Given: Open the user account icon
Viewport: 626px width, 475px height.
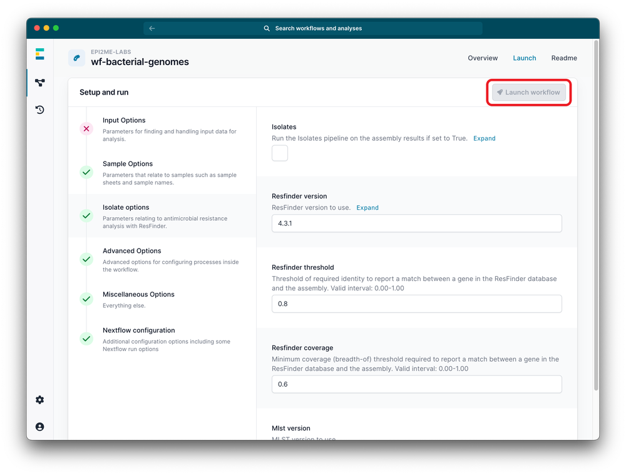Looking at the screenshot, I should (x=39, y=427).
